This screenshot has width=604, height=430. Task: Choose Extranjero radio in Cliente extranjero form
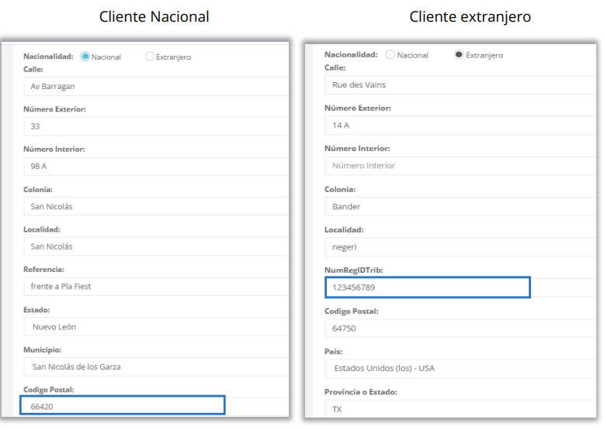pos(459,55)
